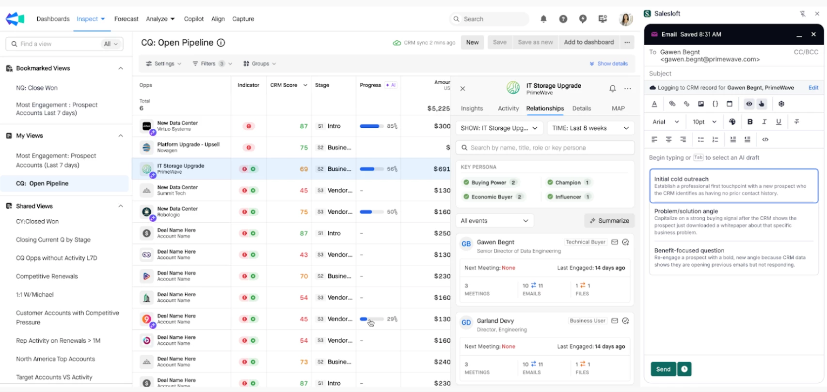Toggle the Buying Power persona filter
This screenshot has height=392, width=827.
click(x=490, y=182)
